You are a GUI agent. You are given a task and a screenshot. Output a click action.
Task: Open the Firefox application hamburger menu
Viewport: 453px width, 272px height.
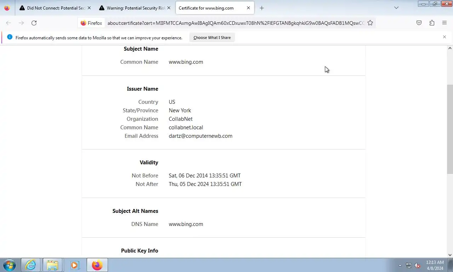445,23
